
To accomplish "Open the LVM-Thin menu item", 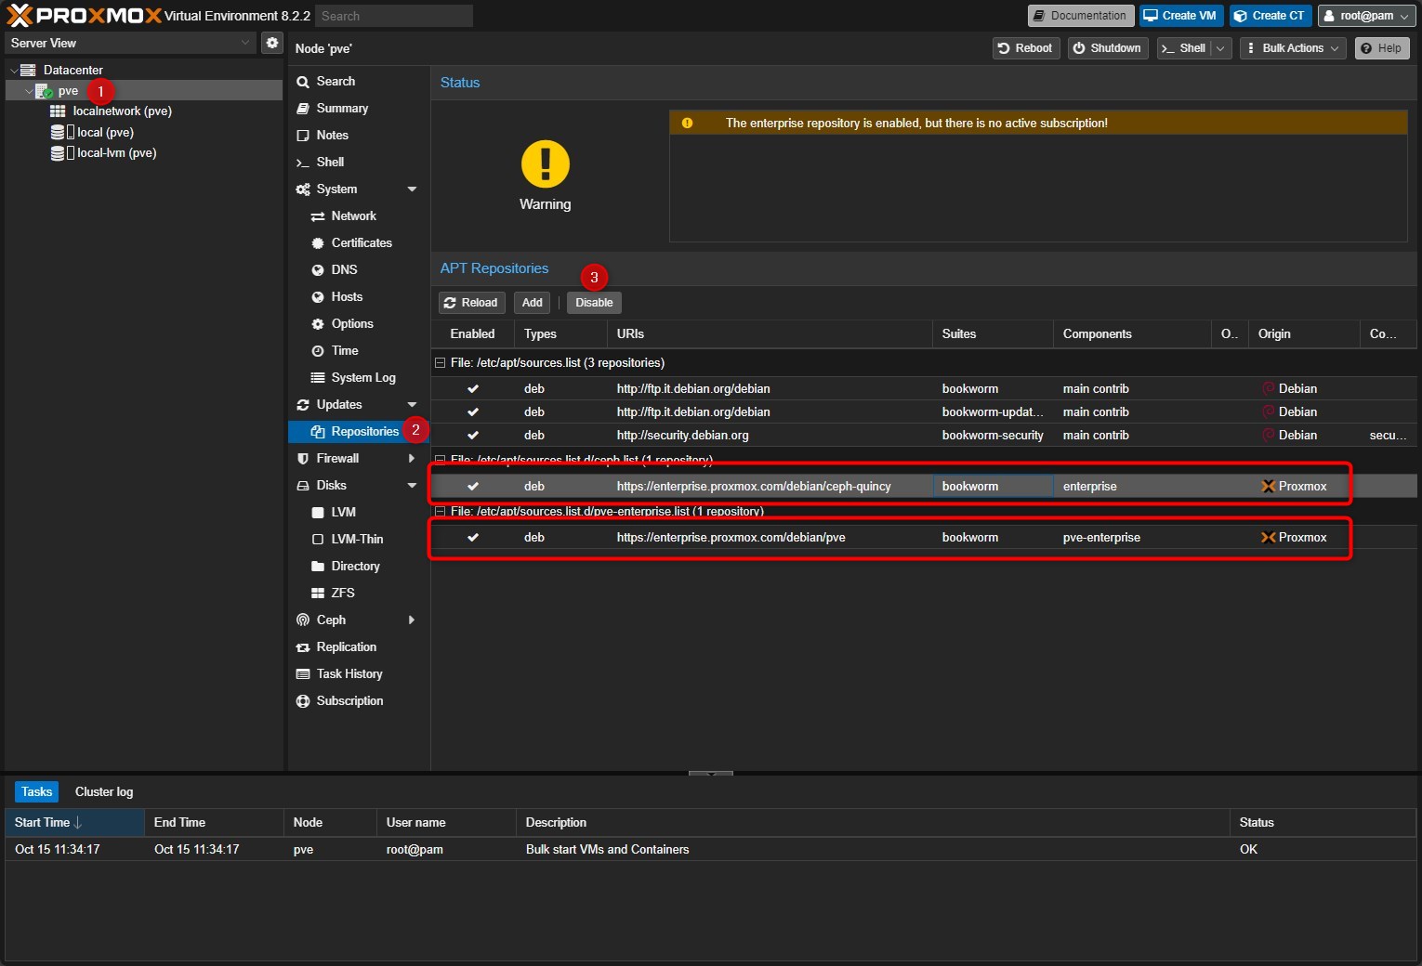I will click(x=359, y=540).
